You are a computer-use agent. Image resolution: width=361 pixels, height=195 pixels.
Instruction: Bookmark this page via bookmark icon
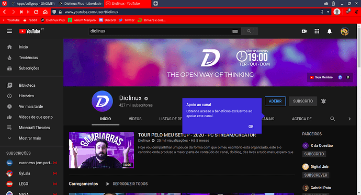click(322, 12)
